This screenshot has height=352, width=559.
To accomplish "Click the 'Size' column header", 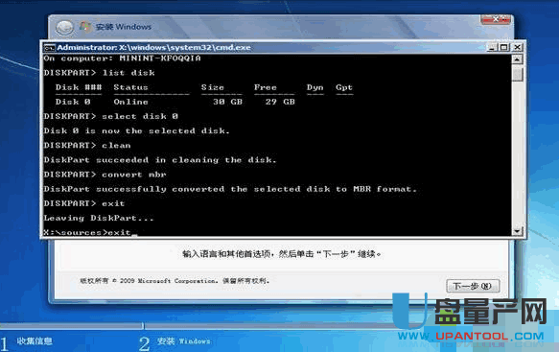I will 213,87.
